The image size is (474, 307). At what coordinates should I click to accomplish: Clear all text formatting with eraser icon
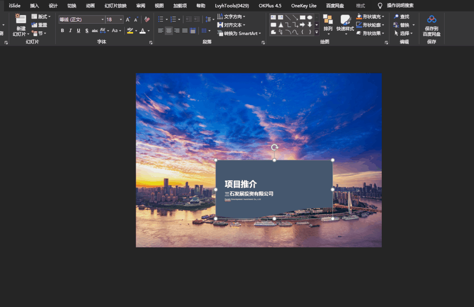(147, 19)
